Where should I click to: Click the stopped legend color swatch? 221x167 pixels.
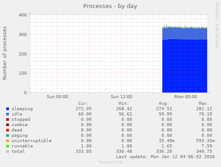(x=8, y=119)
